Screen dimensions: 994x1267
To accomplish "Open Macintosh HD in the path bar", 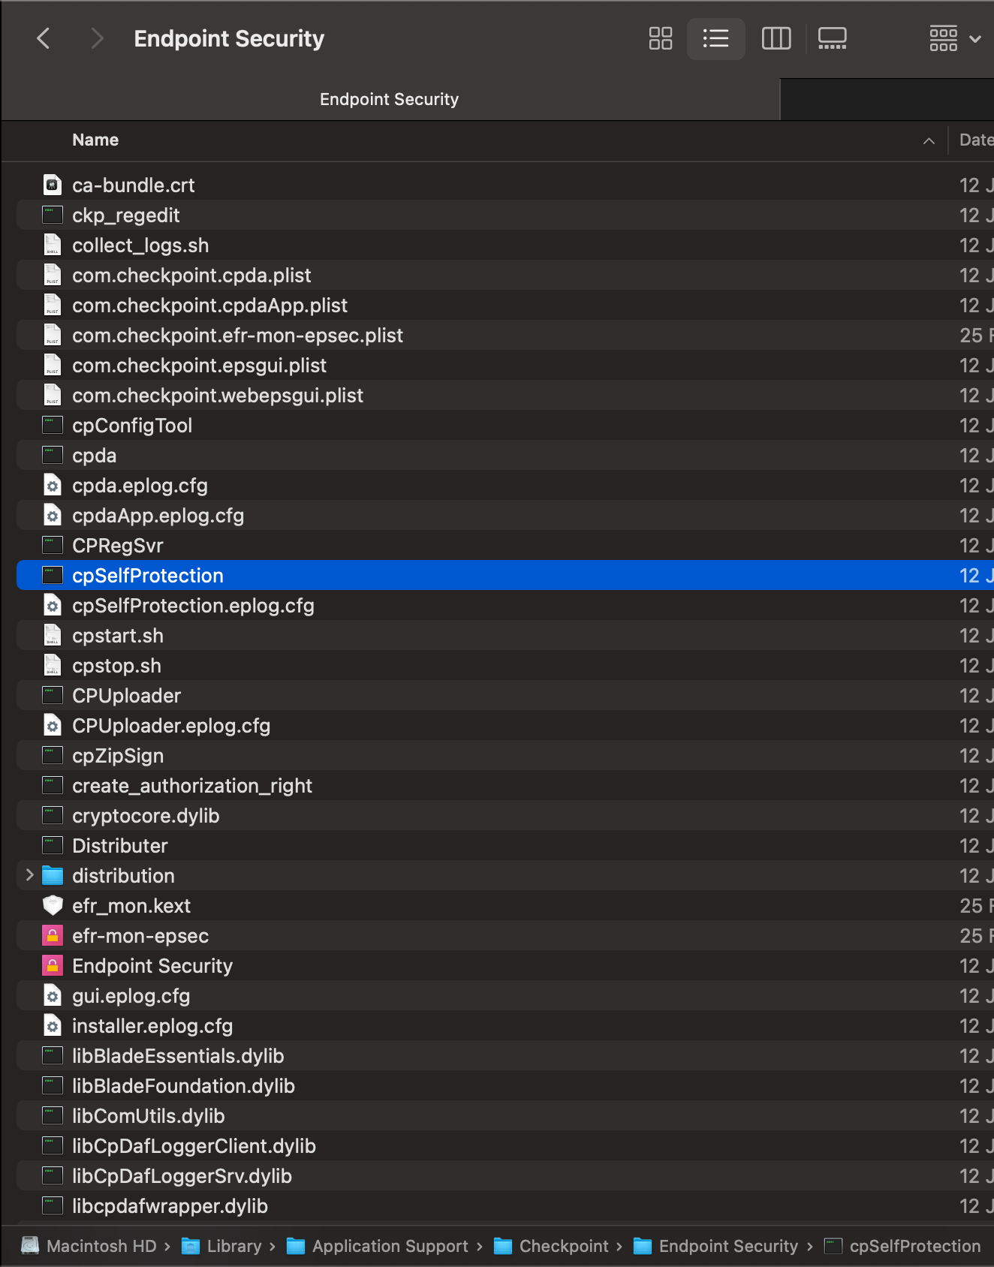I will pyautogui.click(x=89, y=1246).
